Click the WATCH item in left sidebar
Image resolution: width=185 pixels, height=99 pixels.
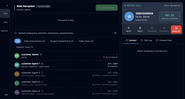(4, 31)
